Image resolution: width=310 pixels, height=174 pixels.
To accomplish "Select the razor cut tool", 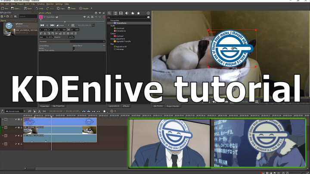I will point(39,111).
